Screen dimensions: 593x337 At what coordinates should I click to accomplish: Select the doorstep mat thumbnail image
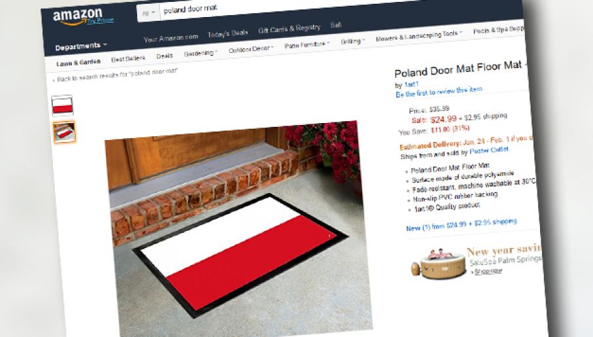[64, 132]
